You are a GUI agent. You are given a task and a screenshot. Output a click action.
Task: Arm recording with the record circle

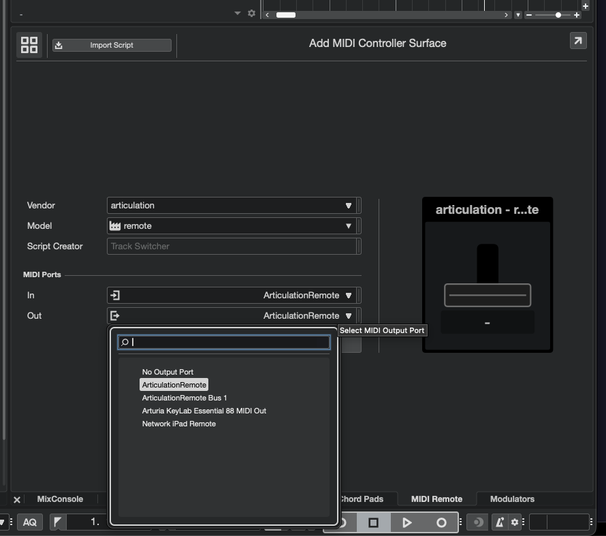pyautogui.click(x=441, y=522)
